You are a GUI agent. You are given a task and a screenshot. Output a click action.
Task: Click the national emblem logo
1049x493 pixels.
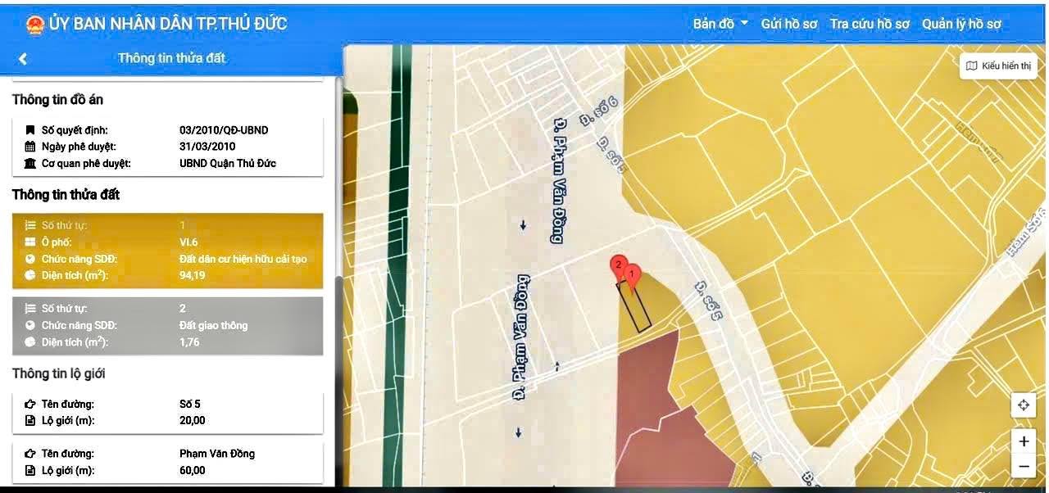34,25
